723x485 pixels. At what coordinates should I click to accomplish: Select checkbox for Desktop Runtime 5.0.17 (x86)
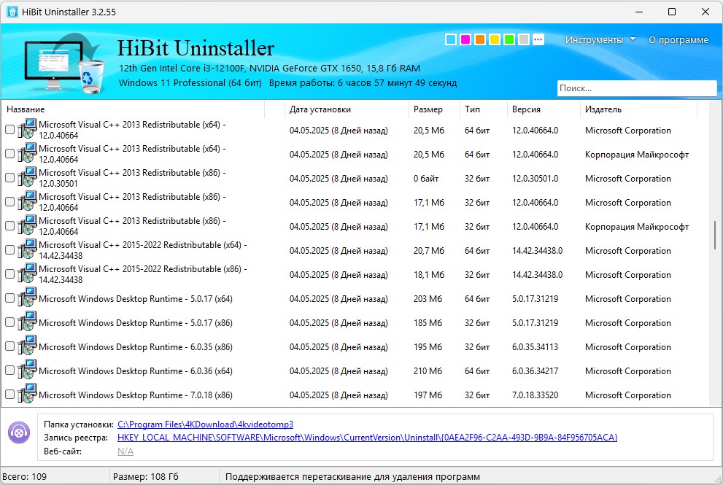[9, 322]
